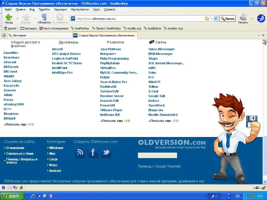Go back with the Назад arrow

pos(9,19)
